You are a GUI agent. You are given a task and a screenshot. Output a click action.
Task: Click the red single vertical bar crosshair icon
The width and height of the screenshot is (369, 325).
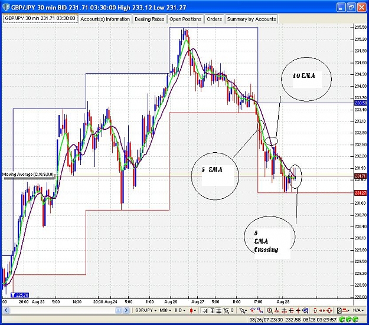point(298,311)
